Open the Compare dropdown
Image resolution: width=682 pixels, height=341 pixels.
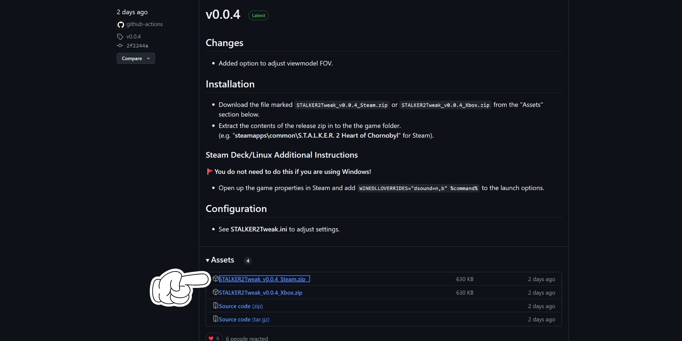(x=135, y=58)
